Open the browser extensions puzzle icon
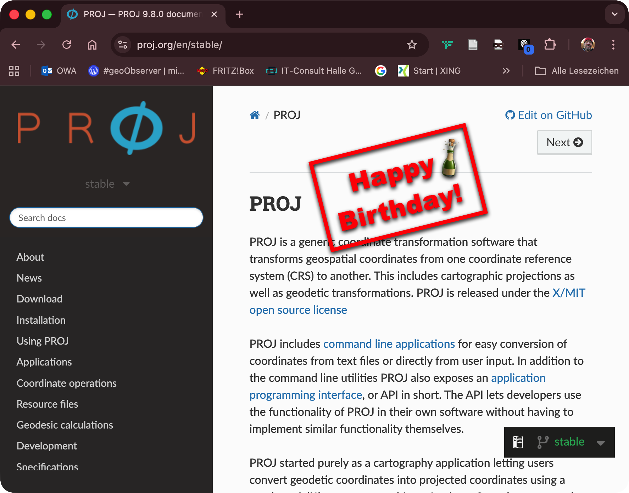The width and height of the screenshot is (629, 493). coord(550,45)
